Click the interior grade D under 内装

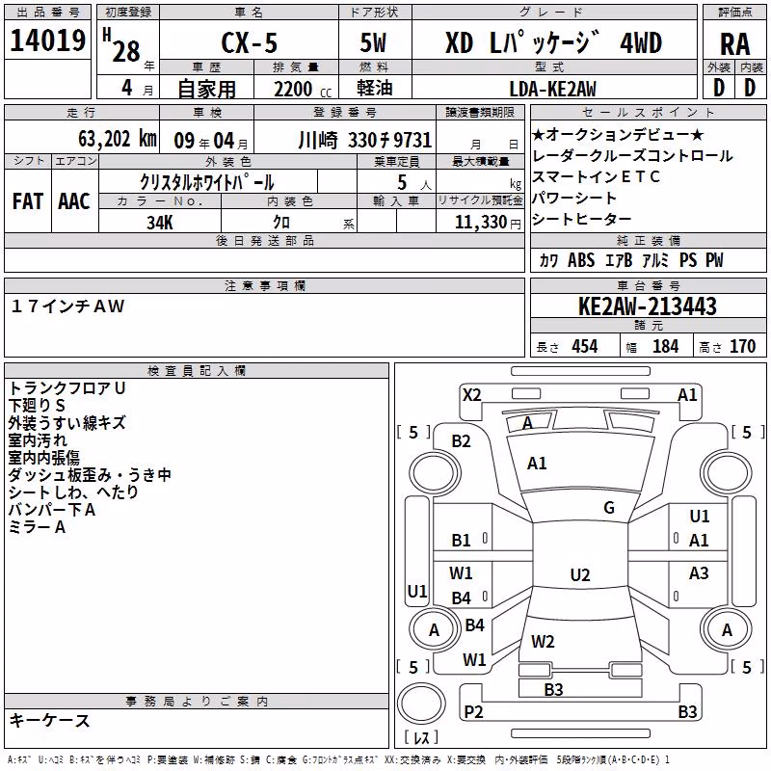pyautogui.click(x=750, y=88)
